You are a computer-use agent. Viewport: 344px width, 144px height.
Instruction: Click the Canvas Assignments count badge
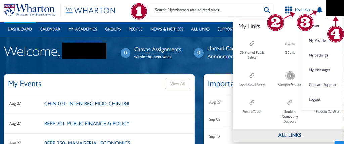[x=126, y=53]
